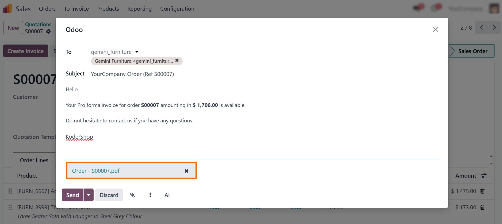The width and height of the screenshot is (502, 224).
Task: Open the column settings adjust icon
Action: [484, 176]
